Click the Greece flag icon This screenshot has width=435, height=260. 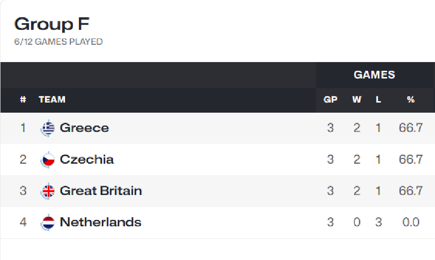point(48,128)
